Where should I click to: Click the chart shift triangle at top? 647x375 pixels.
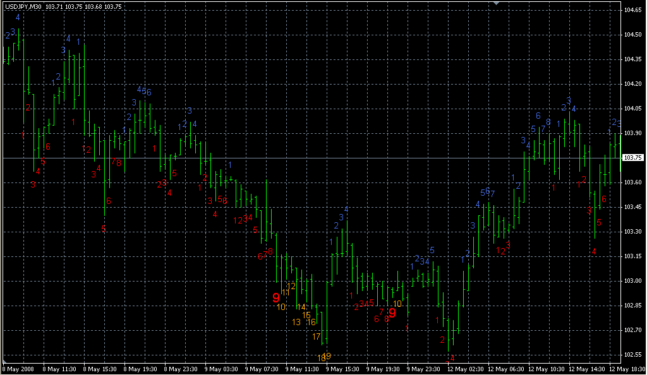(x=497, y=4)
